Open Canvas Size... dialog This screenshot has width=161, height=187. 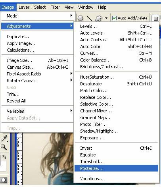point(37,67)
